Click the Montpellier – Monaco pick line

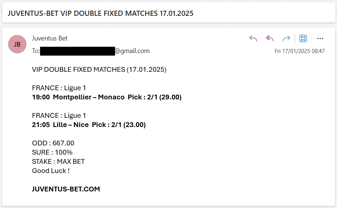(x=107, y=97)
